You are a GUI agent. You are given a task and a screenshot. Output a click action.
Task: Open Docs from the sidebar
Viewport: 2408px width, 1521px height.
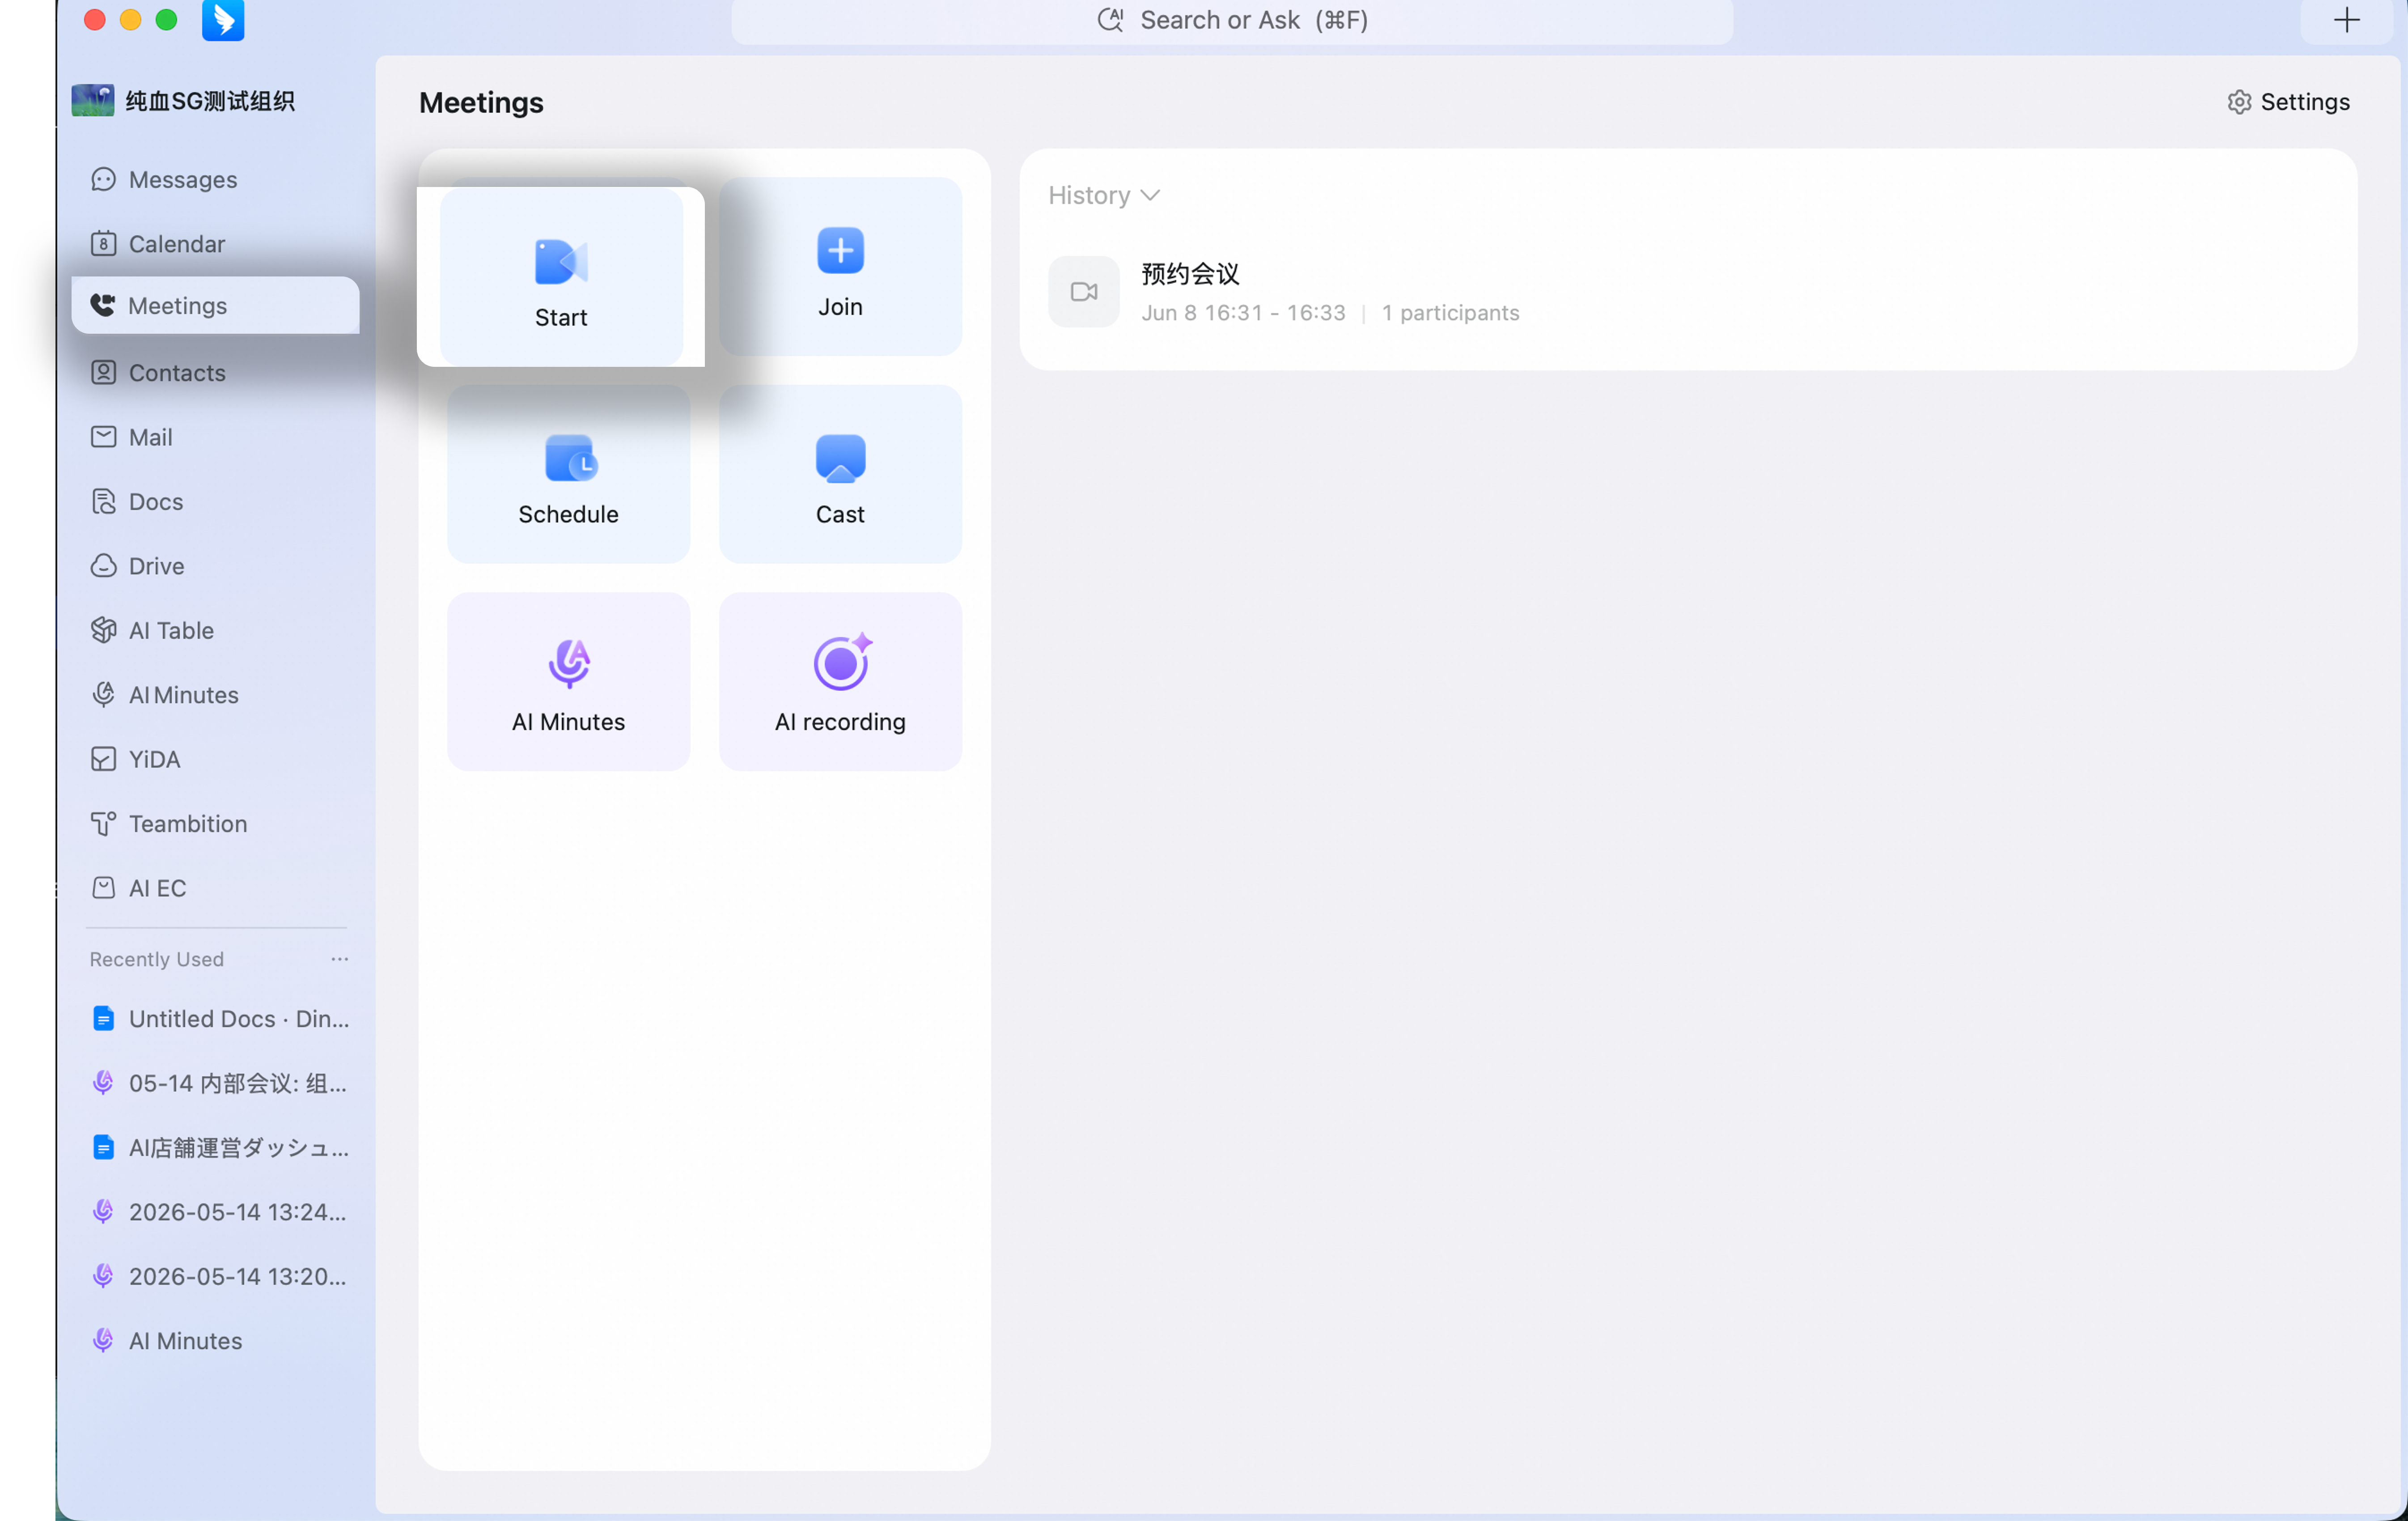(x=216, y=501)
